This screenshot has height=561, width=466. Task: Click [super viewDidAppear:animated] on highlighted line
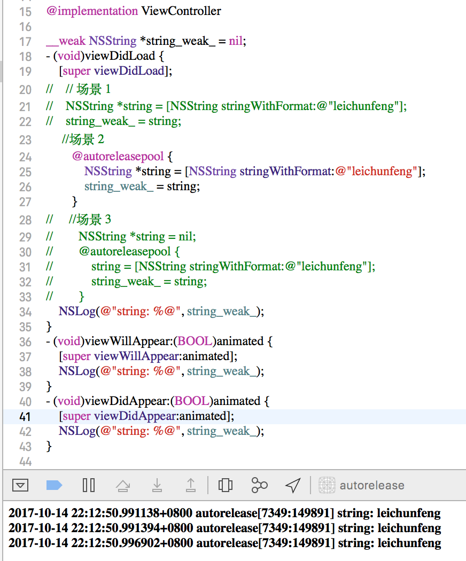pyautogui.click(x=146, y=416)
